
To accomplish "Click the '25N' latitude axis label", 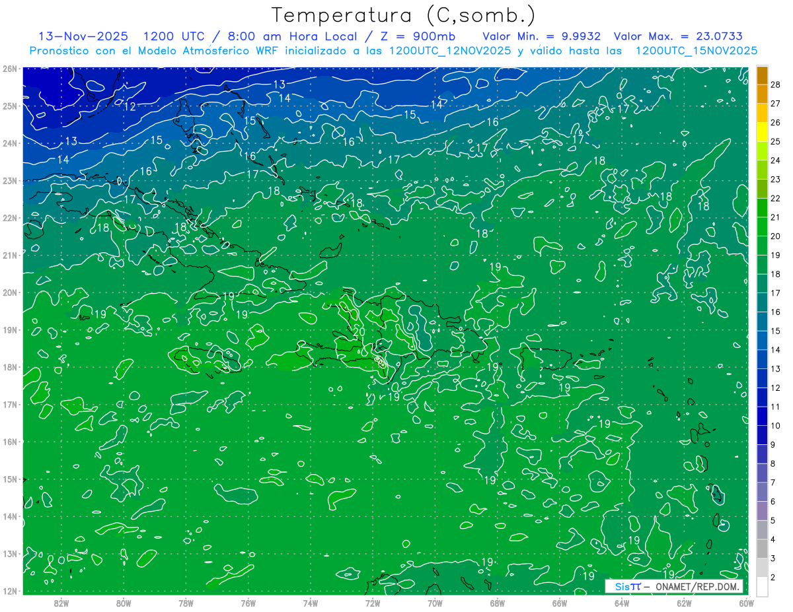I will point(9,106).
